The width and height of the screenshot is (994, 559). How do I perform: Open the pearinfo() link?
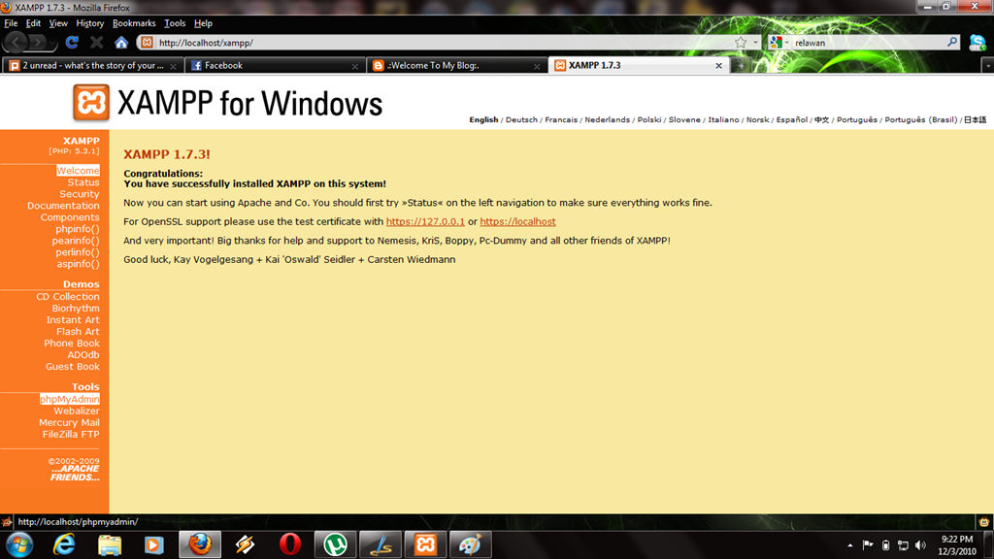pyautogui.click(x=76, y=241)
